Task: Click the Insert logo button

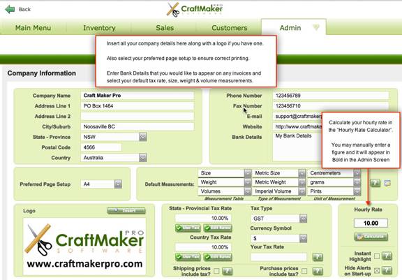Action: [x=126, y=210]
